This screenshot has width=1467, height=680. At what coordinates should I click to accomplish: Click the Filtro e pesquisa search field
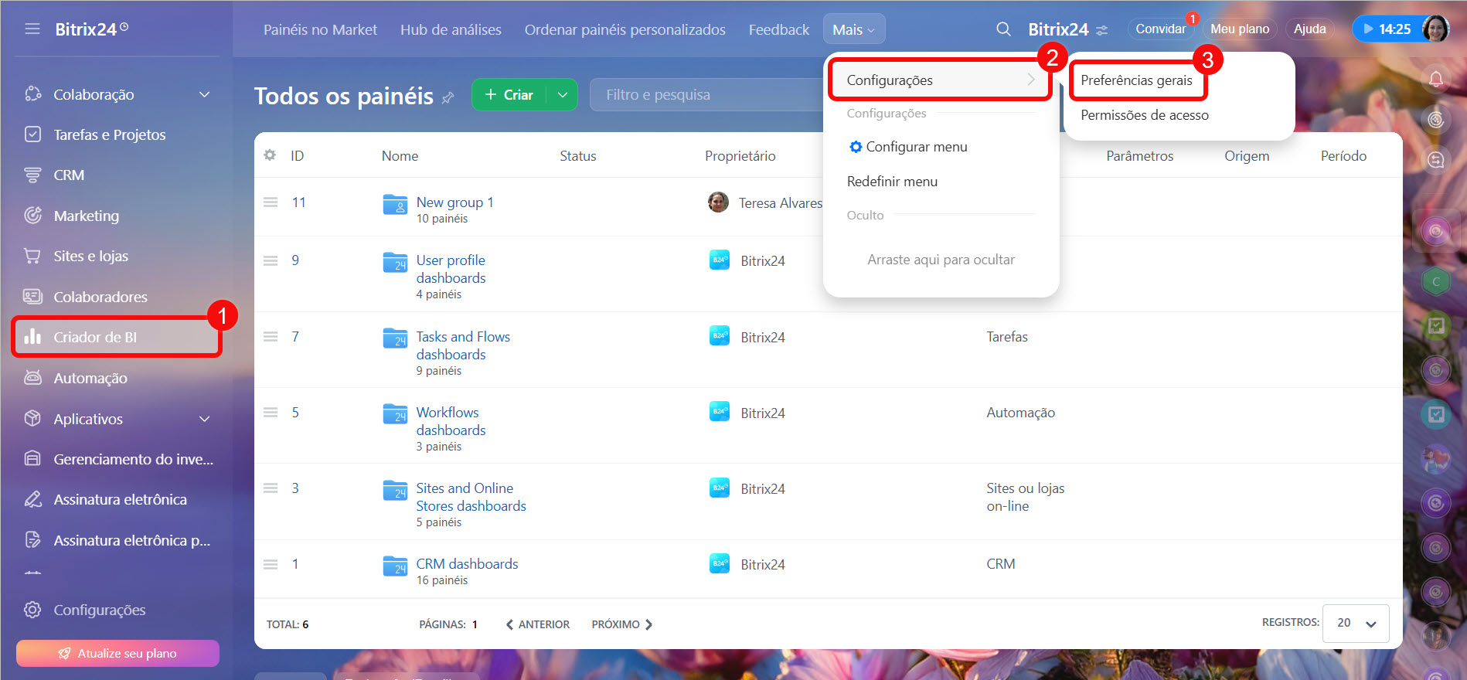click(x=703, y=95)
